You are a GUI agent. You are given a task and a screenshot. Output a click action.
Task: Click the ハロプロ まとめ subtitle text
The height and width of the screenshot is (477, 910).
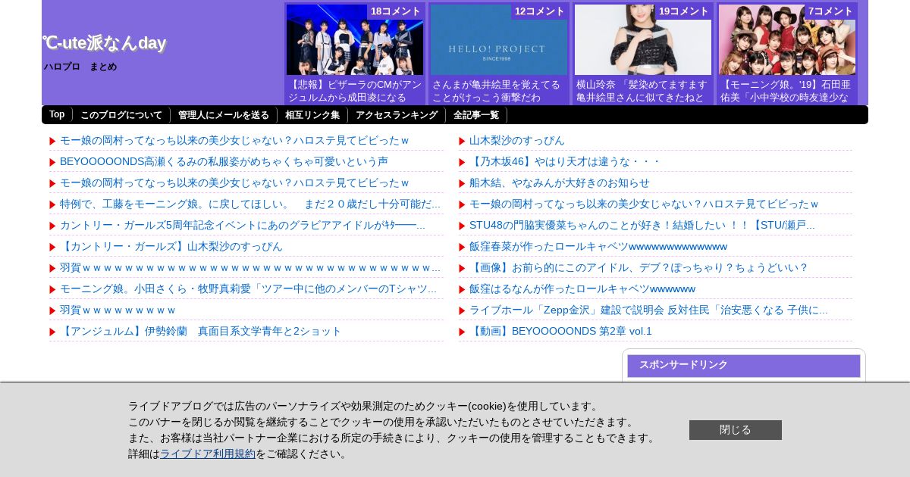coord(80,67)
